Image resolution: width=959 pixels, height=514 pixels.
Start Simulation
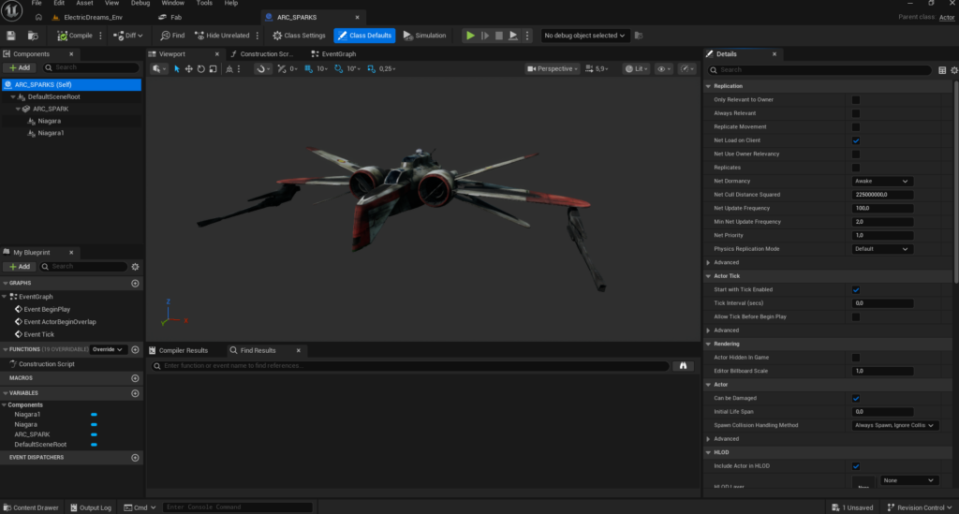pos(424,36)
